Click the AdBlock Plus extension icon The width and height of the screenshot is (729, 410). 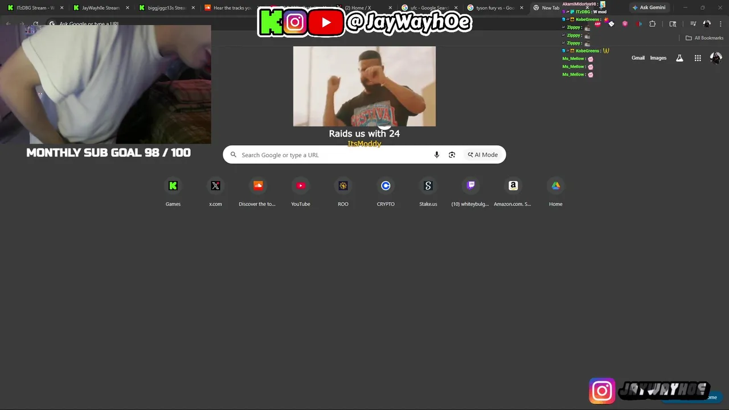597,24
